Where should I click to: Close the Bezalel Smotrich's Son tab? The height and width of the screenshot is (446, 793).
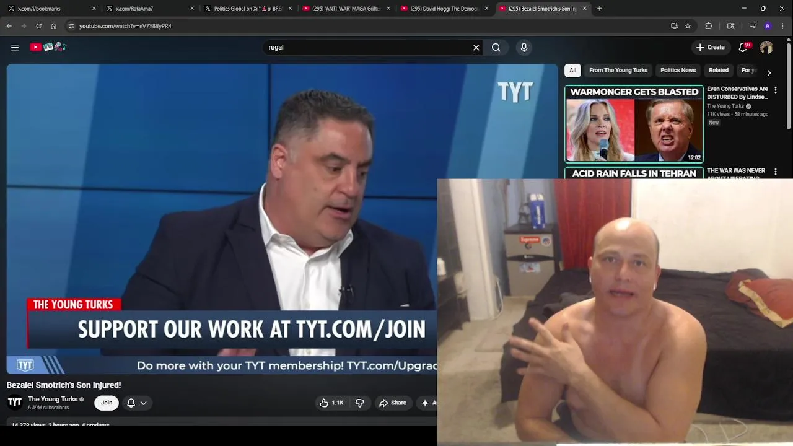[x=584, y=9]
